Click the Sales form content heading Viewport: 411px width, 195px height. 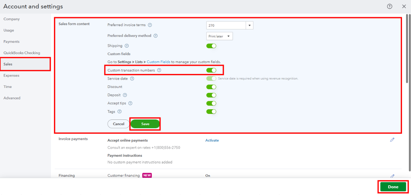pos(74,24)
